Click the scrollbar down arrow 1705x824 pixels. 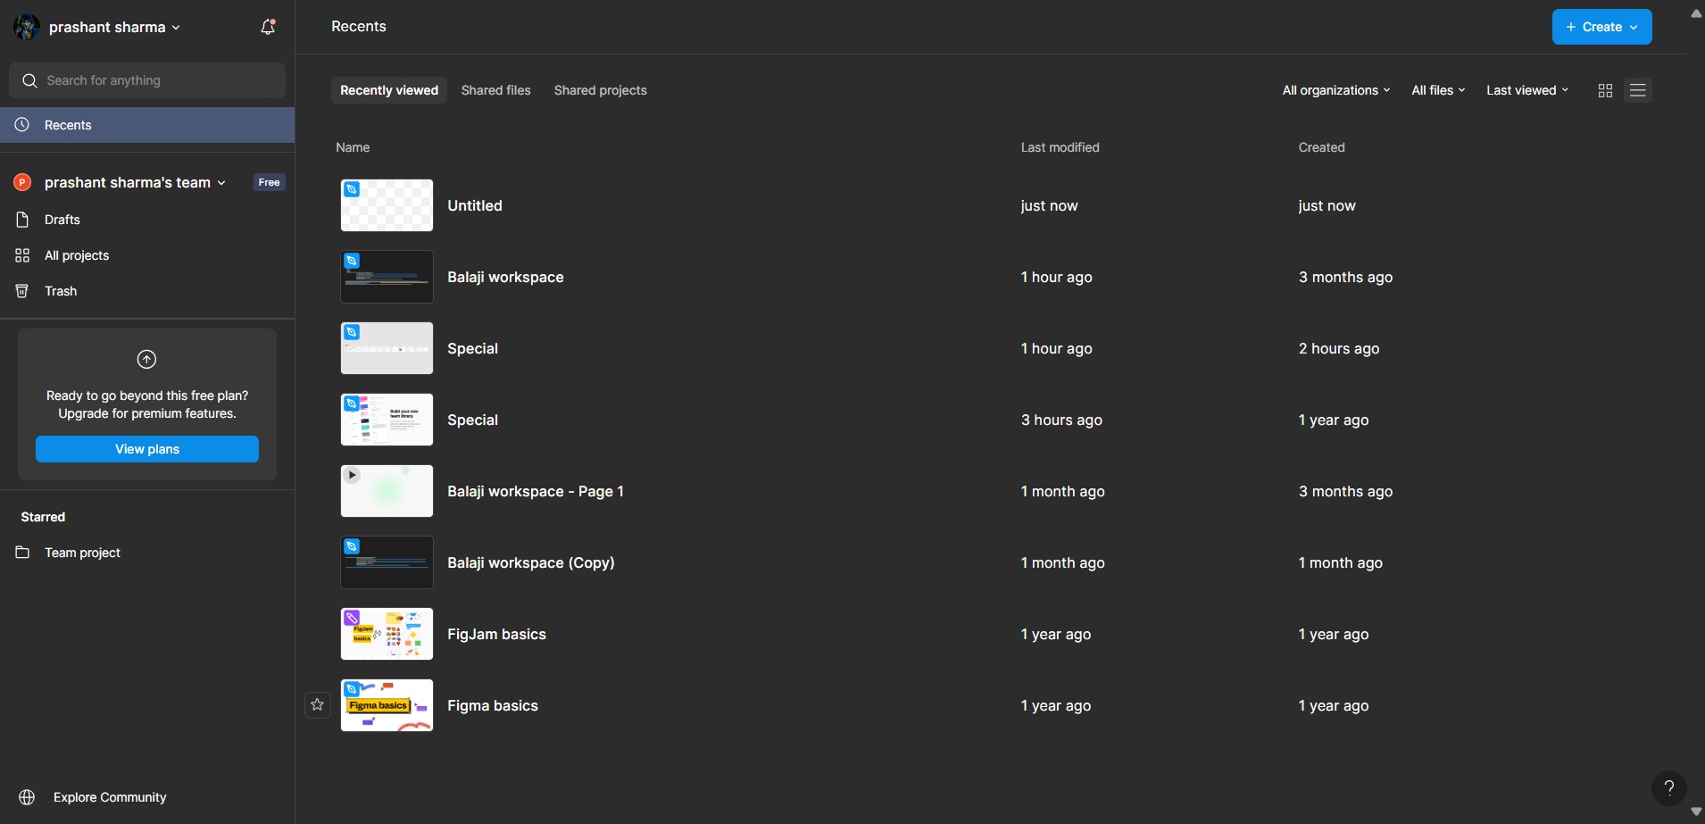pyautogui.click(x=1696, y=812)
